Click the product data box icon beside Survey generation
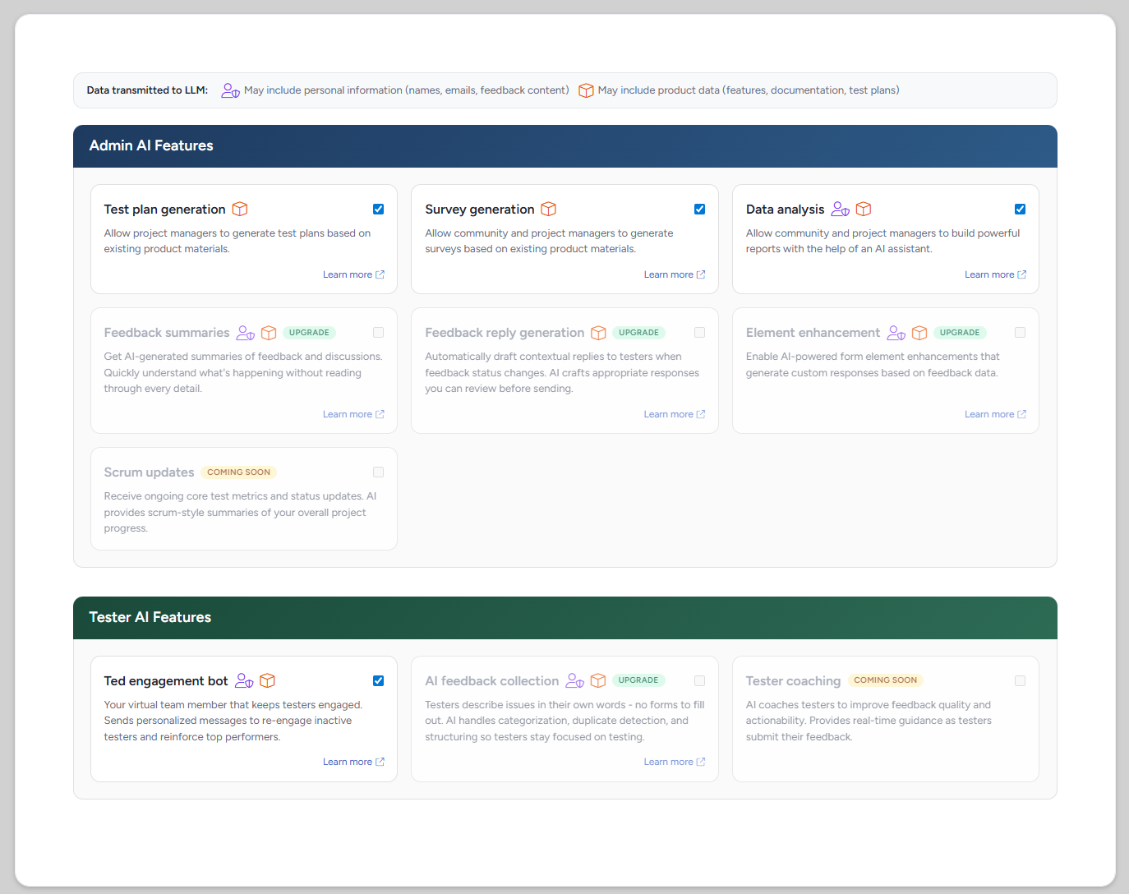Viewport: 1129px width, 894px height. tap(548, 210)
